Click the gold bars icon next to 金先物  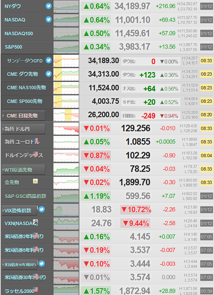click(35, 181)
